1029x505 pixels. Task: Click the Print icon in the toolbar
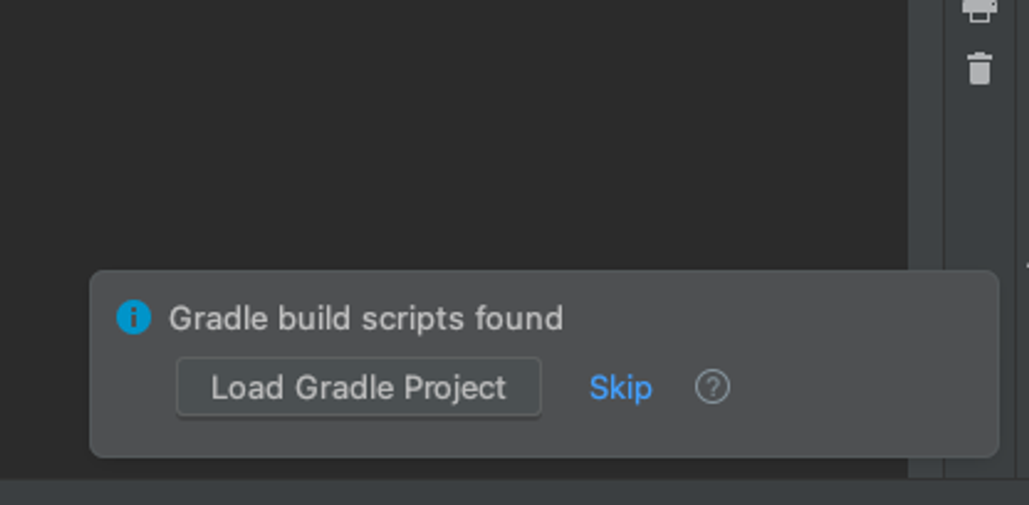(979, 10)
